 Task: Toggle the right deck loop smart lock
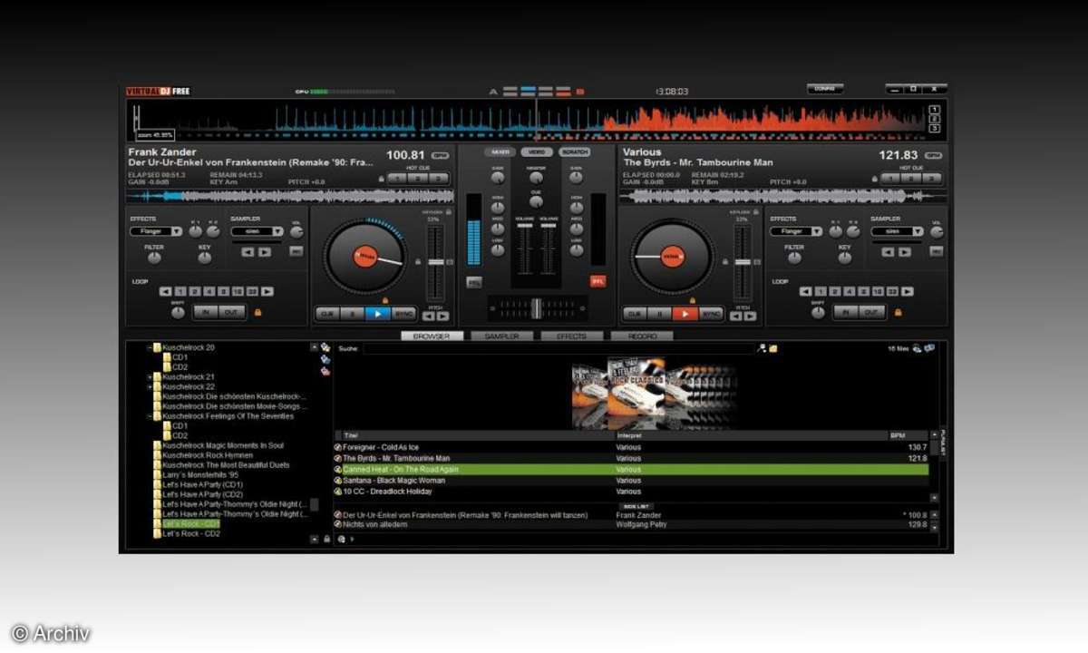898,313
